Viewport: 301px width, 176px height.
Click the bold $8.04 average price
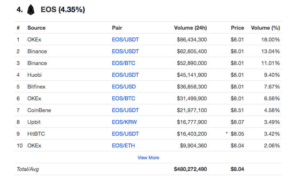tap(237, 169)
